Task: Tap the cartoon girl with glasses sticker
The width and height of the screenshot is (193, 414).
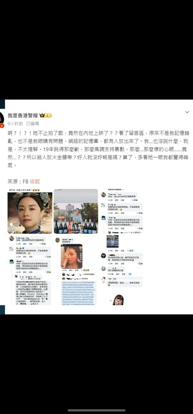Action: pyautogui.click(x=118, y=300)
